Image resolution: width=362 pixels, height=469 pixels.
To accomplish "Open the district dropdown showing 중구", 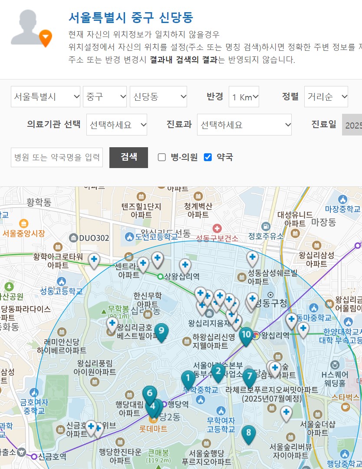I will pyautogui.click(x=105, y=96).
